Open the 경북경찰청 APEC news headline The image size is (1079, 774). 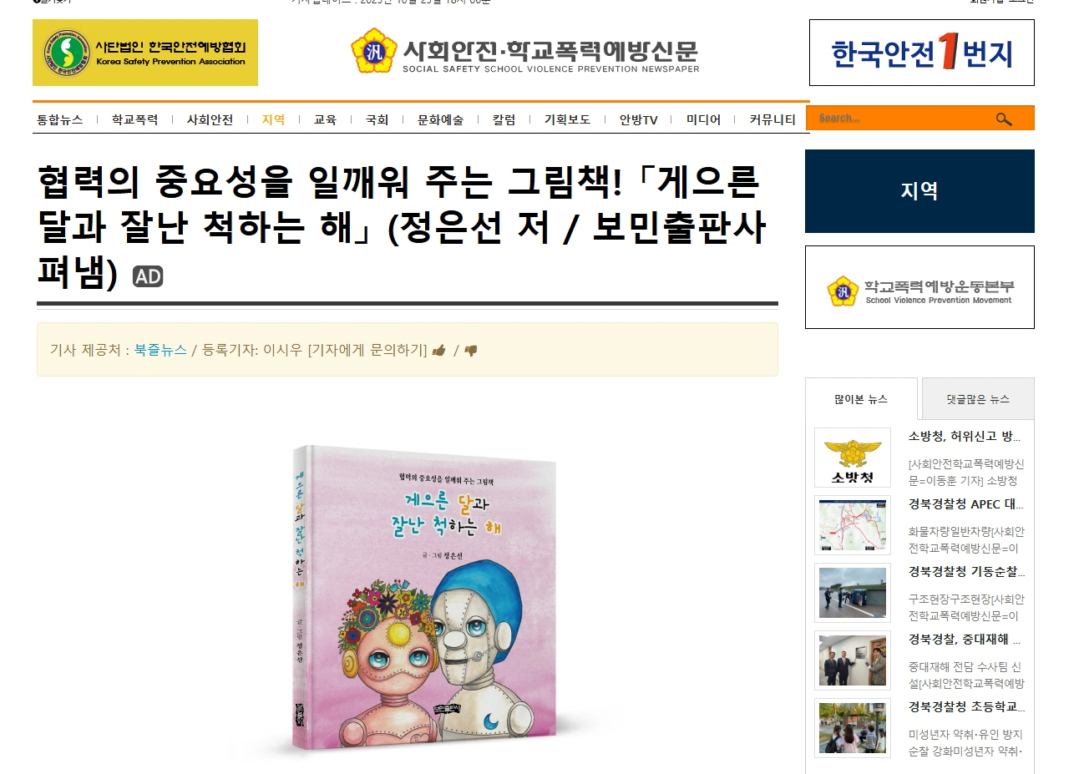point(965,504)
